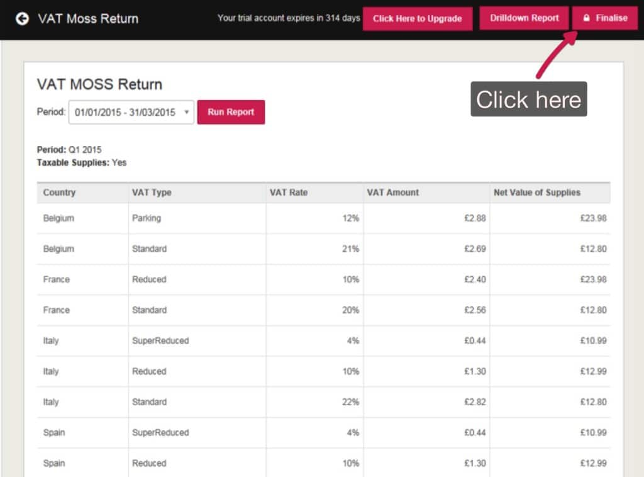Viewport: 644px width, 477px height.
Task: Click the back arrow icon
Action: pyautogui.click(x=22, y=18)
